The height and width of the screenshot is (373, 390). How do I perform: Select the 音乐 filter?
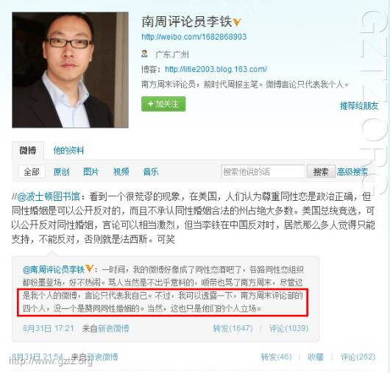151,172
